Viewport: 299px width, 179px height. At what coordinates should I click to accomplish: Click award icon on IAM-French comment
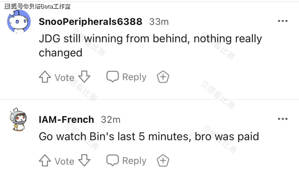tap(163, 161)
